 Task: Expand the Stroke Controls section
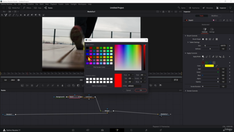click(185, 91)
